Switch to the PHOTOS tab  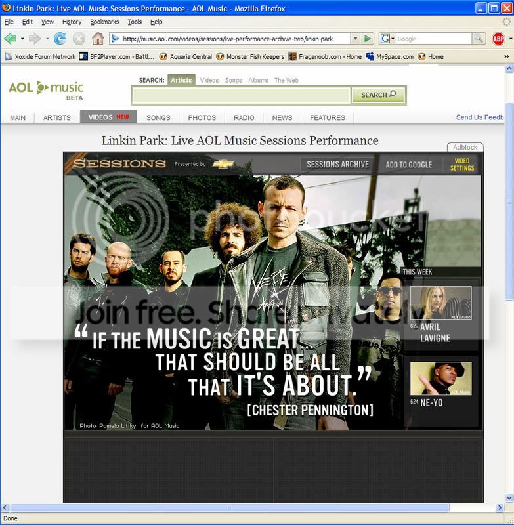tap(202, 117)
